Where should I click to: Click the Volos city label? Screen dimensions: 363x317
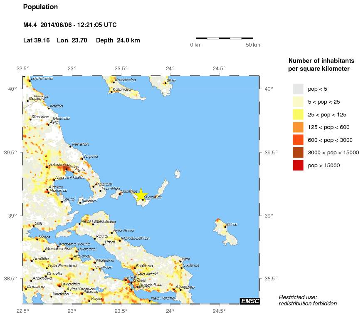[73, 167]
